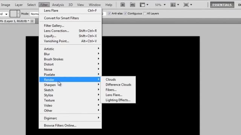Open the Sharpen submenu
The width and height of the screenshot is (241, 135).
click(70, 85)
